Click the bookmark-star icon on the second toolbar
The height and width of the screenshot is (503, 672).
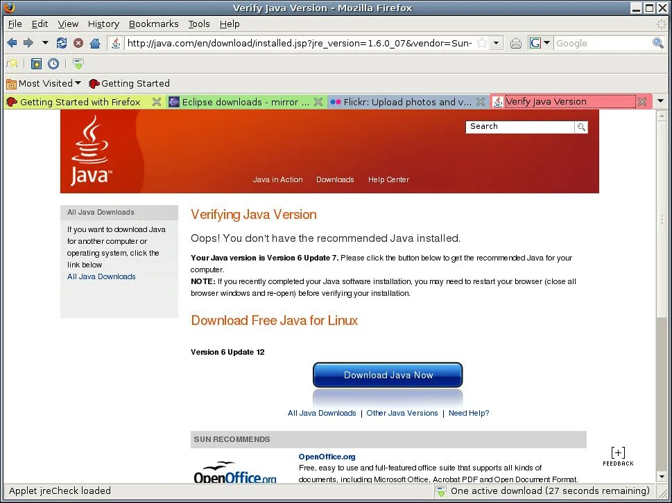tap(12, 64)
